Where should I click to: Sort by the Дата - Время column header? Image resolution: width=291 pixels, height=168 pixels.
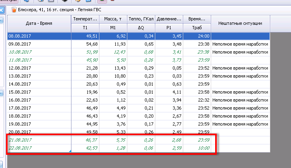(x=39, y=24)
